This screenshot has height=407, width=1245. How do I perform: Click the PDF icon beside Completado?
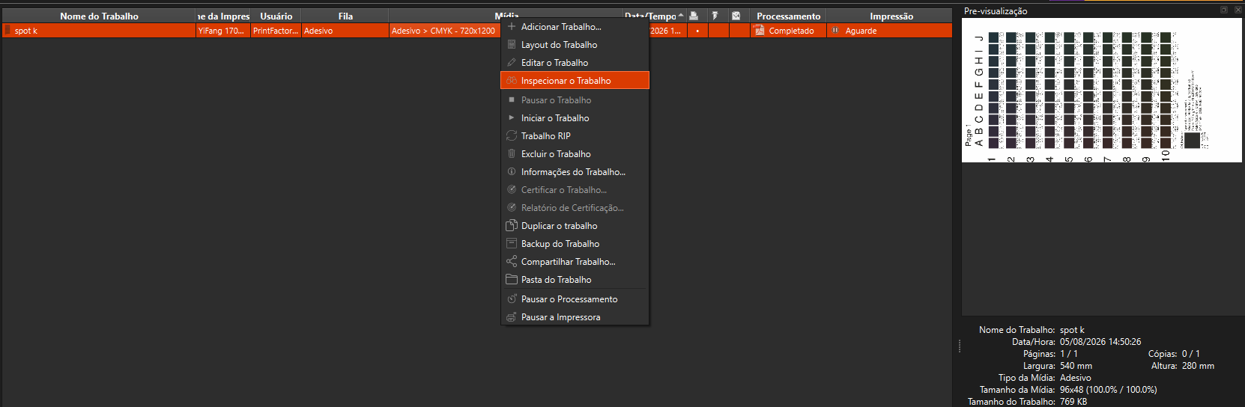tap(760, 31)
